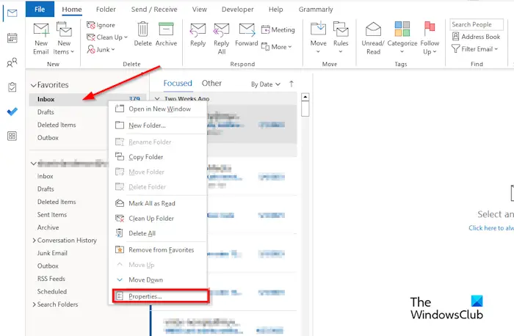Click the Delete trash can icon
The width and height of the screenshot is (514, 336).
coord(142,29)
